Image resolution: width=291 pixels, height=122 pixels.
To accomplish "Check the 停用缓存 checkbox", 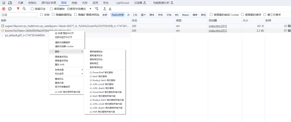I will point(51,9).
